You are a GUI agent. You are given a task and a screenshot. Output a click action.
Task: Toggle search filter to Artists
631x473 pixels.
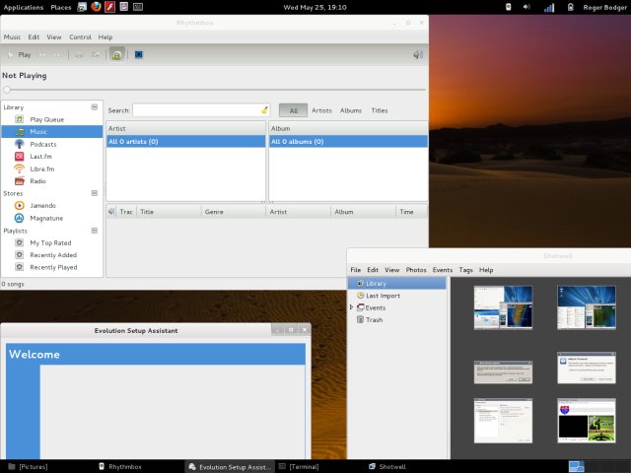tap(321, 110)
